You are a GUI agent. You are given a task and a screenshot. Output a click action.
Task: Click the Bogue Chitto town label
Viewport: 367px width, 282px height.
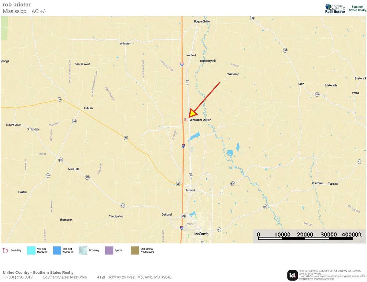point(202,21)
